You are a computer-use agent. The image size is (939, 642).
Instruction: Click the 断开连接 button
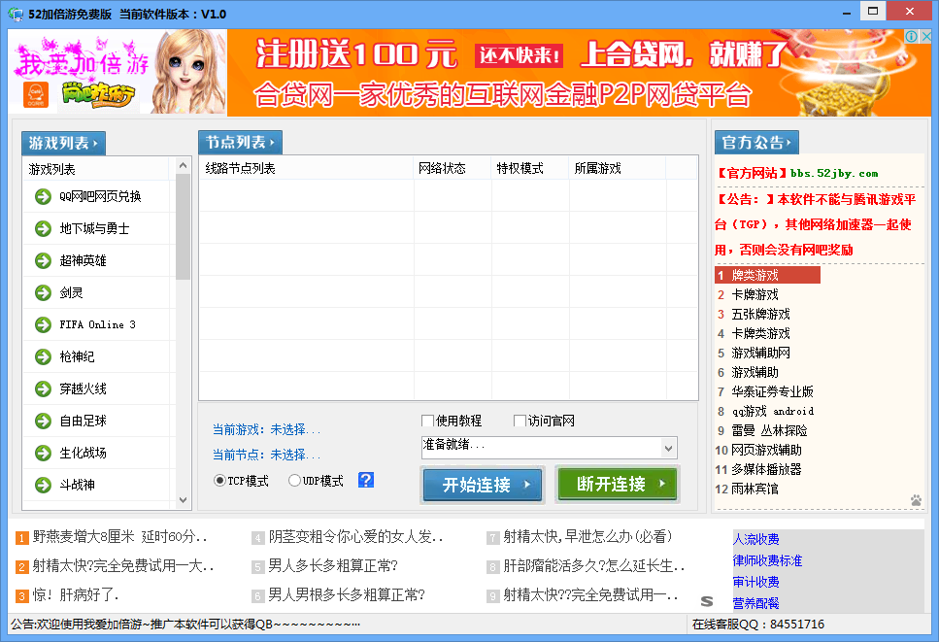618,484
